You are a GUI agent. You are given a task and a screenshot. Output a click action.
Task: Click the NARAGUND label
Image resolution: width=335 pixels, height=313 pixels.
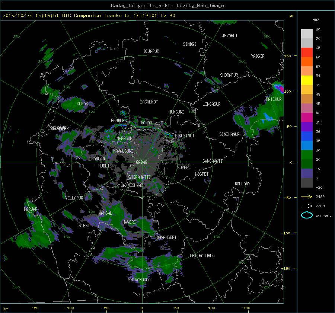[126, 138]
